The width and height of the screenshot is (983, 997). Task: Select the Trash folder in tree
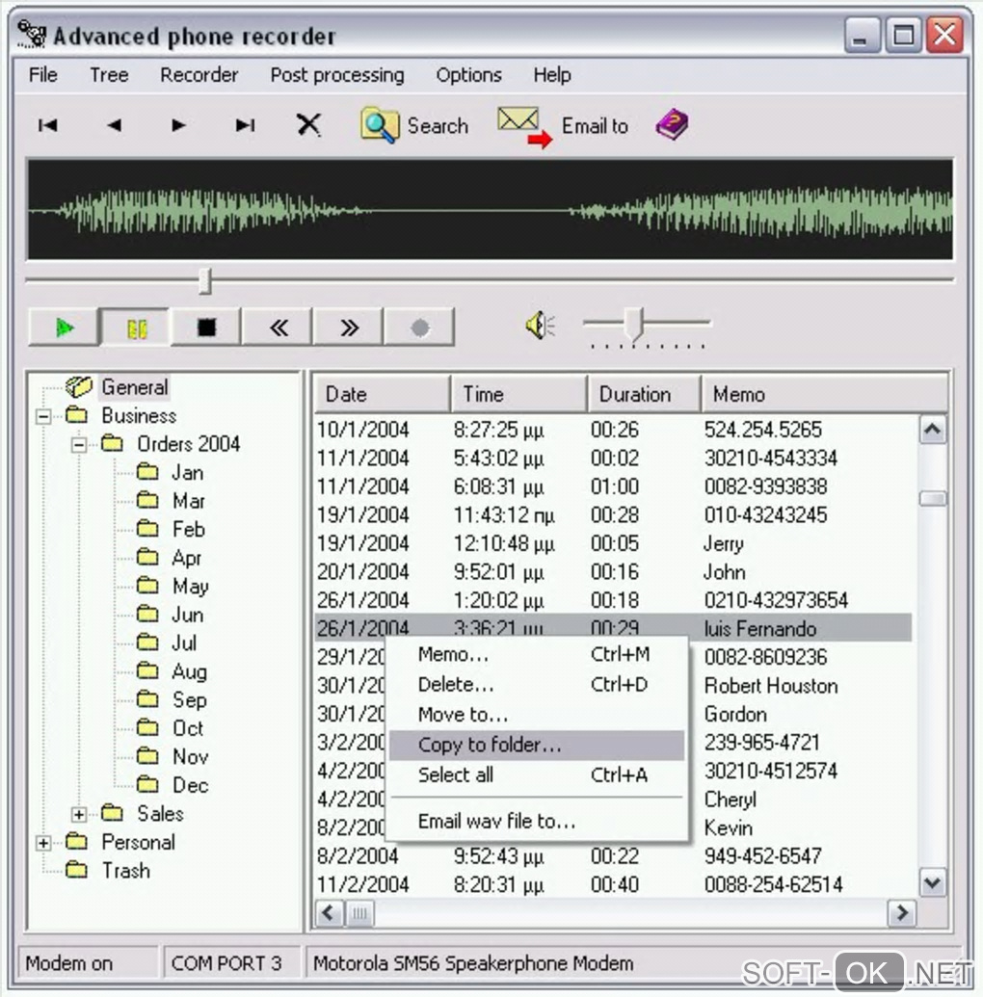(x=125, y=871)
